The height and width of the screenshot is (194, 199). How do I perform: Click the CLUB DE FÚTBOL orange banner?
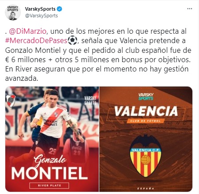[x=145, y=121]
